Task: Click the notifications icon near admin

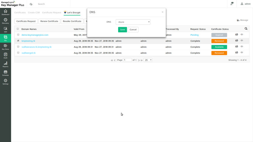Action: 232,4
